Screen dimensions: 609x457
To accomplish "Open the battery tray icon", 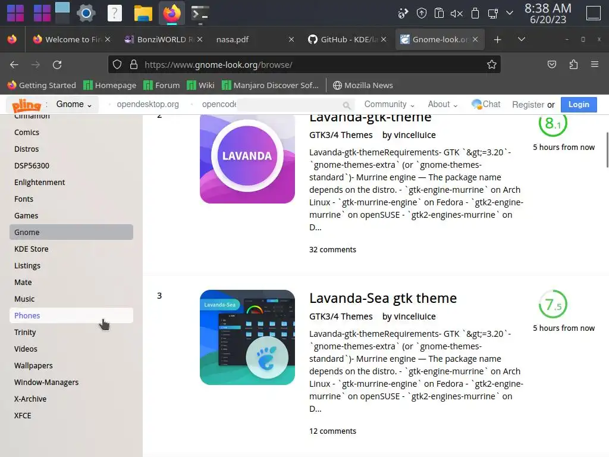I will coord(475,14).
